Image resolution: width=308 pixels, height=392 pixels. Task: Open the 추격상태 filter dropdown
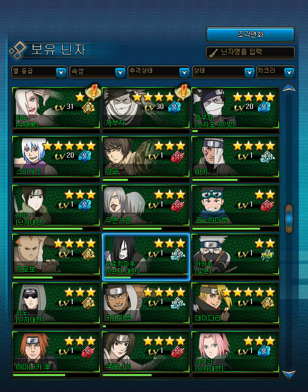(159, 72)
